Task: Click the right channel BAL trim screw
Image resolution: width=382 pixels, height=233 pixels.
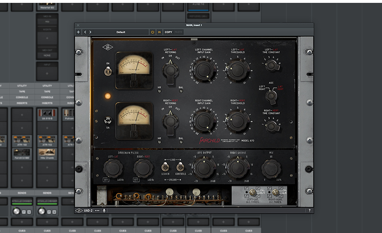Action: coord(181,142)
